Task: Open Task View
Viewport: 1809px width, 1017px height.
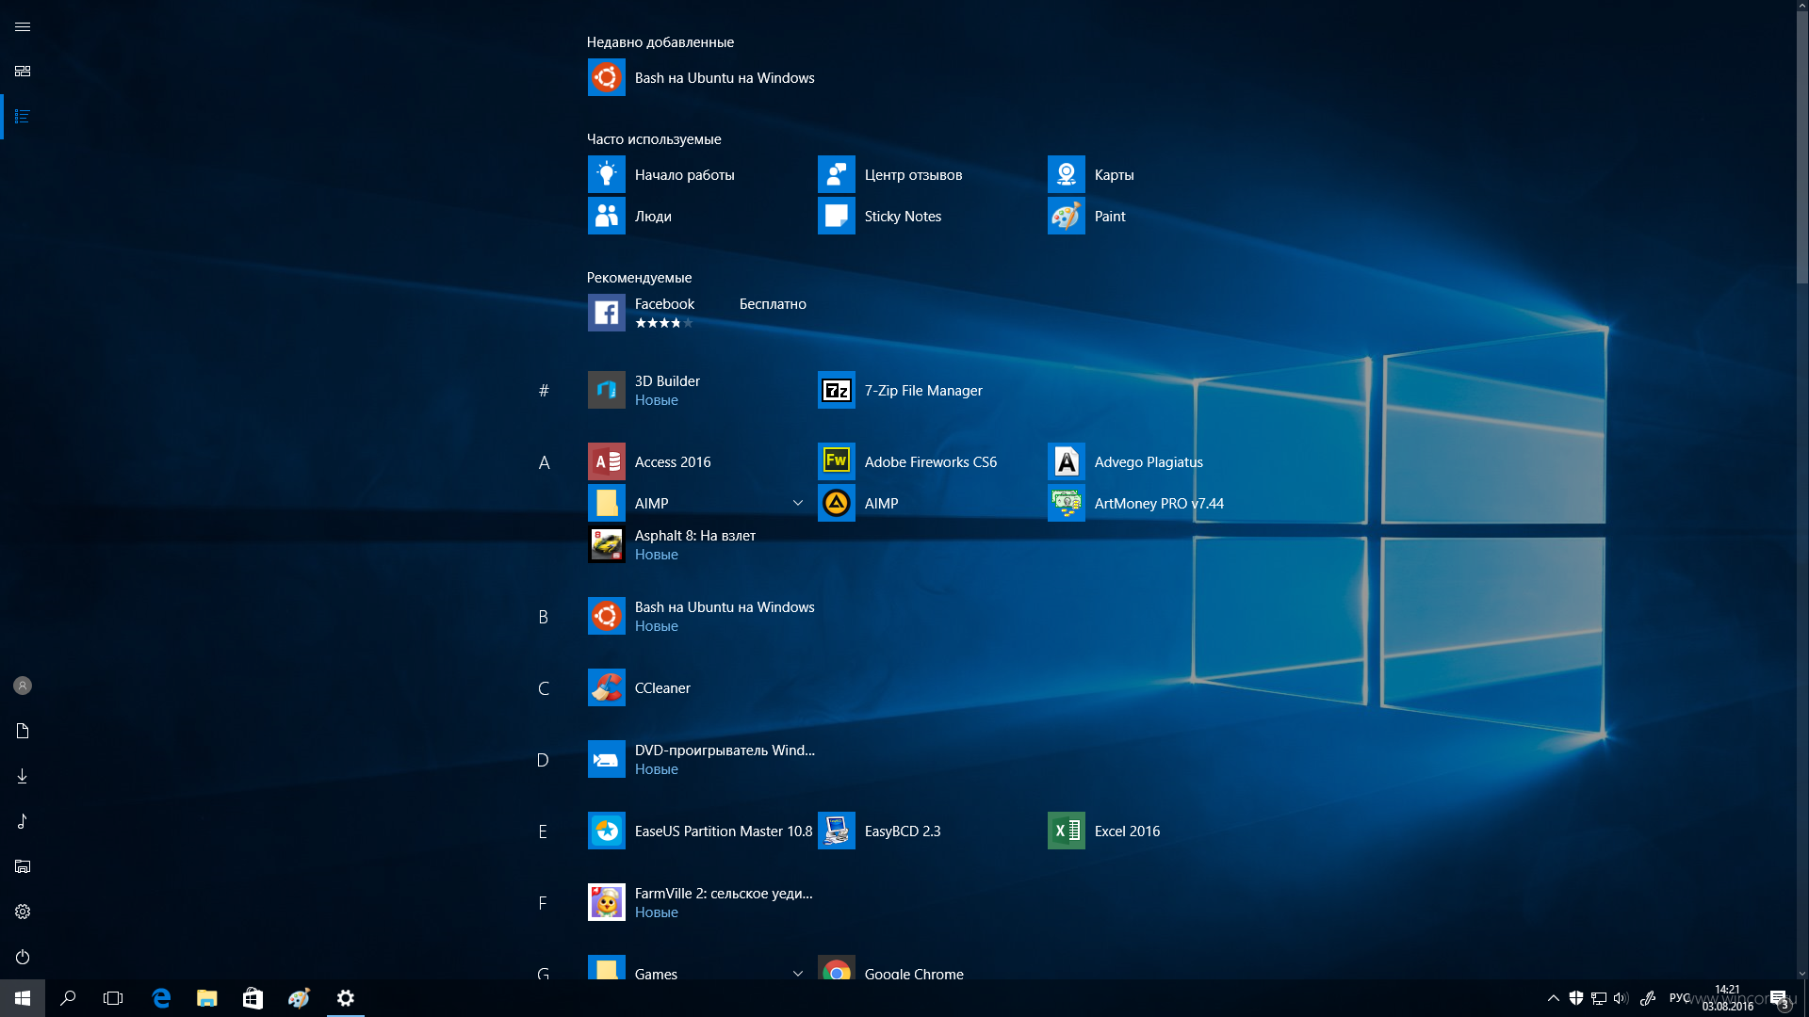Action: (113, 998)
